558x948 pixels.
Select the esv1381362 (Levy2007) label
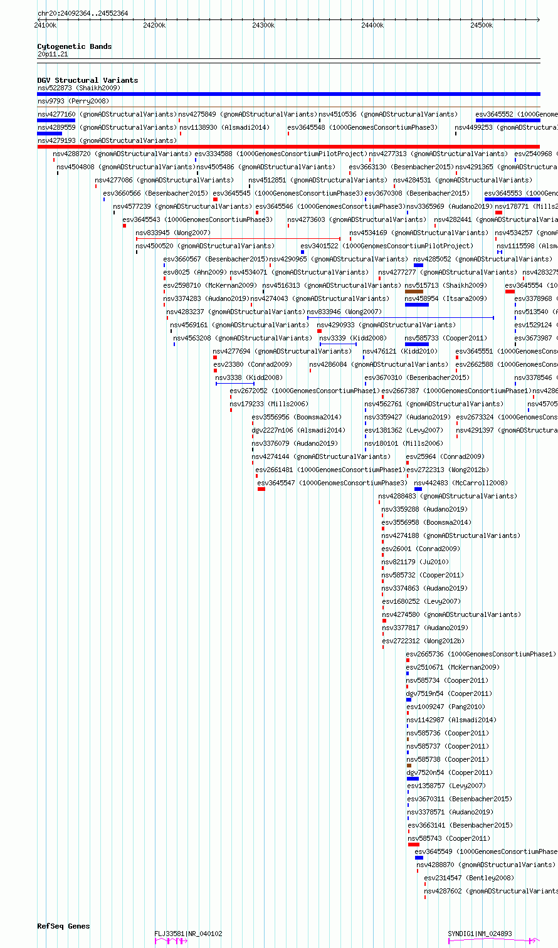click(x=404, y=430)
